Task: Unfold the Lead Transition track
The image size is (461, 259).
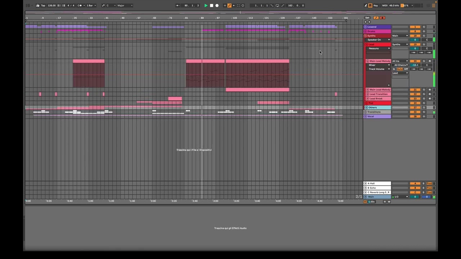Action: tap(368, 94)
